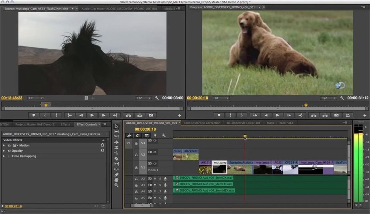Export frame from Program monitor camera icon
Screen dimensions: 370x214
click(337, 115)
